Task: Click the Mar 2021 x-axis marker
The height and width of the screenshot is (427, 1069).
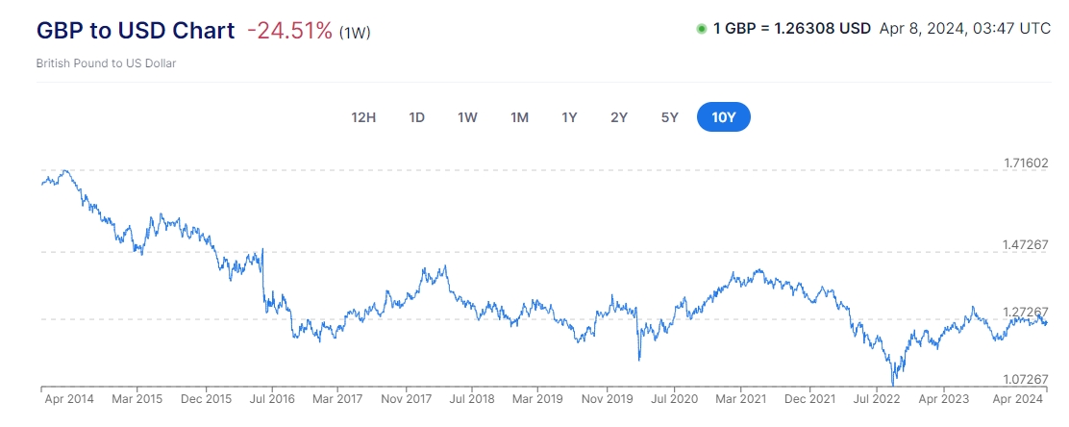Action: (x=738, y=398)
